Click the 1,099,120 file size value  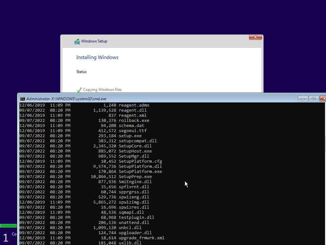pyautogui.click(x=104, y=227)
